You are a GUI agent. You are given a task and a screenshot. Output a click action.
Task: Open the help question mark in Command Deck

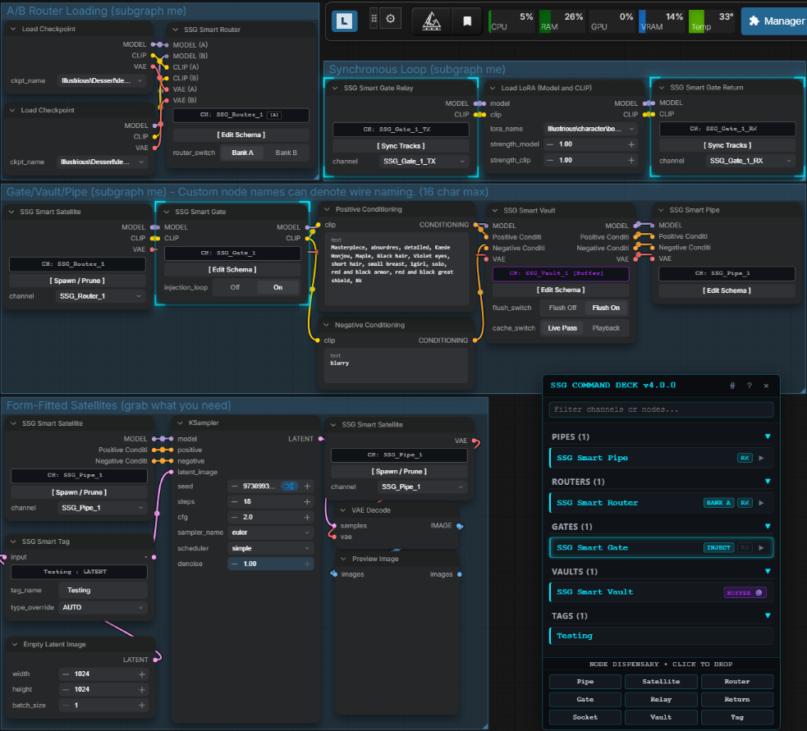750,386
